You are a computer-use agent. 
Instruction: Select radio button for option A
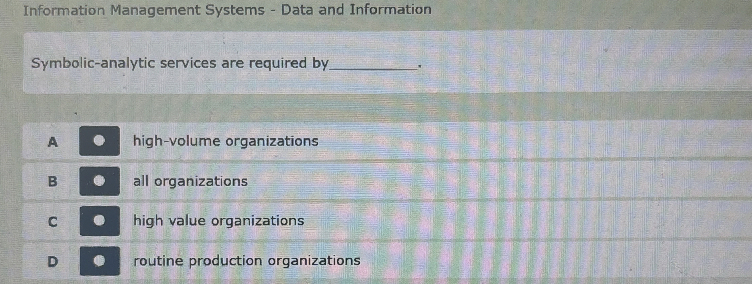point(99,141)
